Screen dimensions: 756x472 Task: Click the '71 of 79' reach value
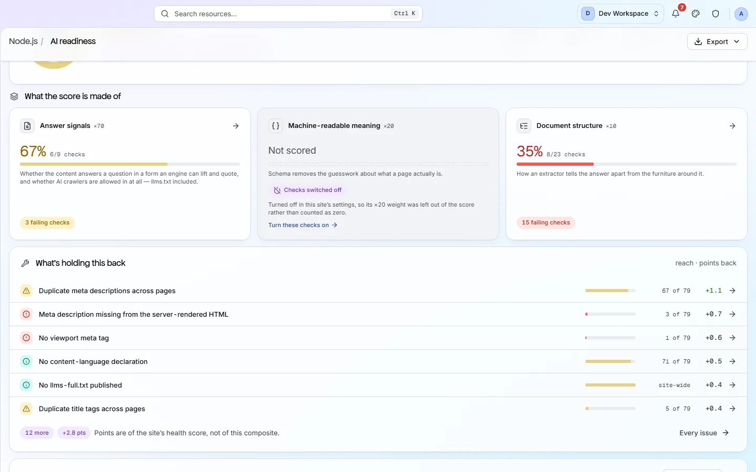(x=676, y=361)
